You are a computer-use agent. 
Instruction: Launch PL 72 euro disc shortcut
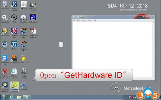[x=5, y=45]
